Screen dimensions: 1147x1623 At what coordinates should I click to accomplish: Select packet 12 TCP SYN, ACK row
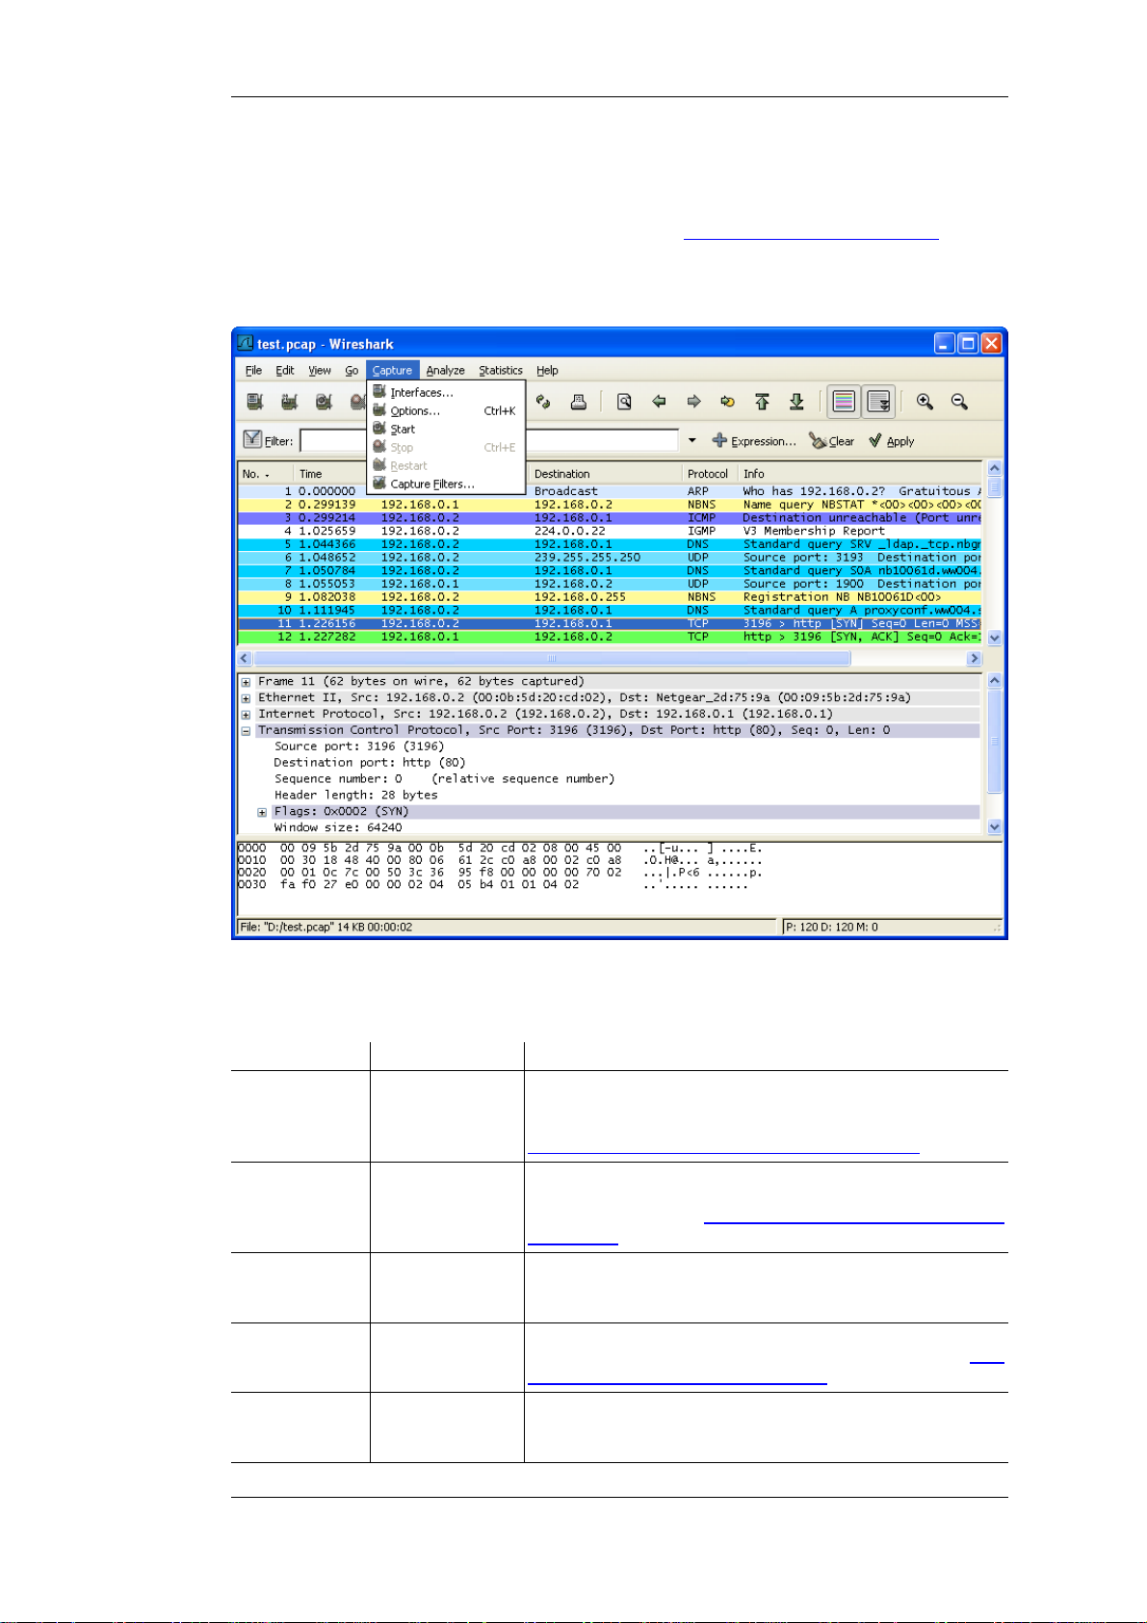(x=611, y=637)
